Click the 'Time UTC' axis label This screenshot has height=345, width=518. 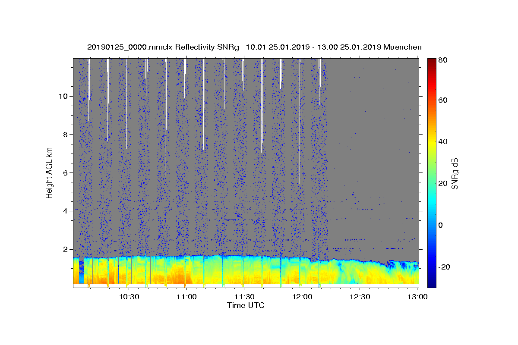click(246, 305)
